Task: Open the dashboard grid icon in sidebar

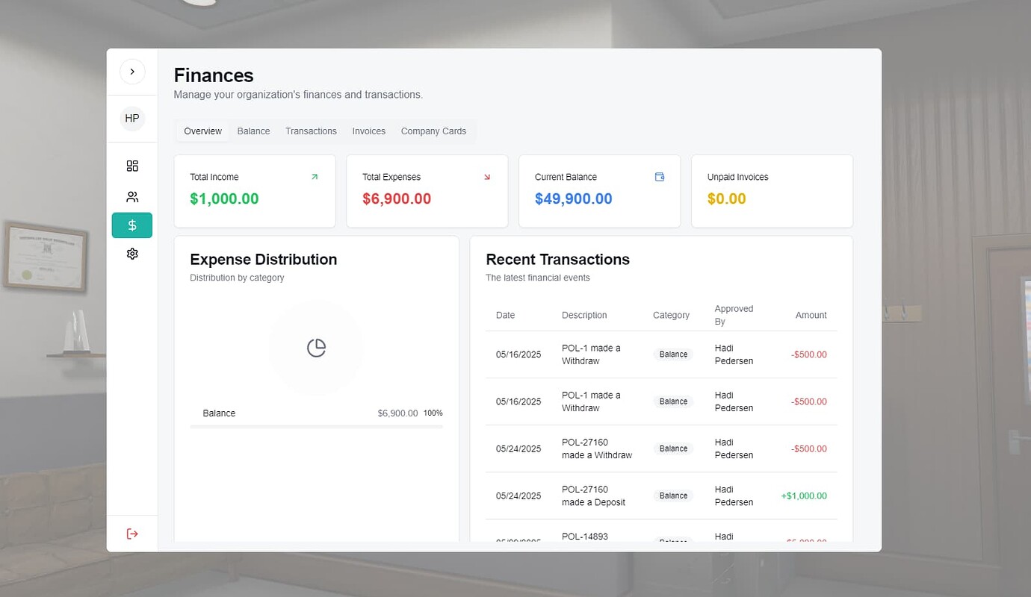Action: click(x=132, y=166)
